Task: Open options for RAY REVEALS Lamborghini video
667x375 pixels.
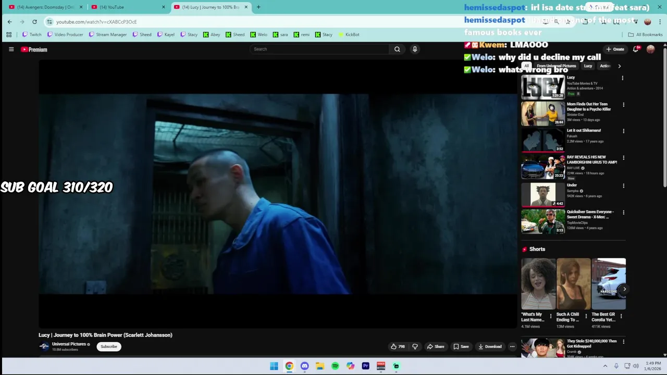Action: click(623, 158)
